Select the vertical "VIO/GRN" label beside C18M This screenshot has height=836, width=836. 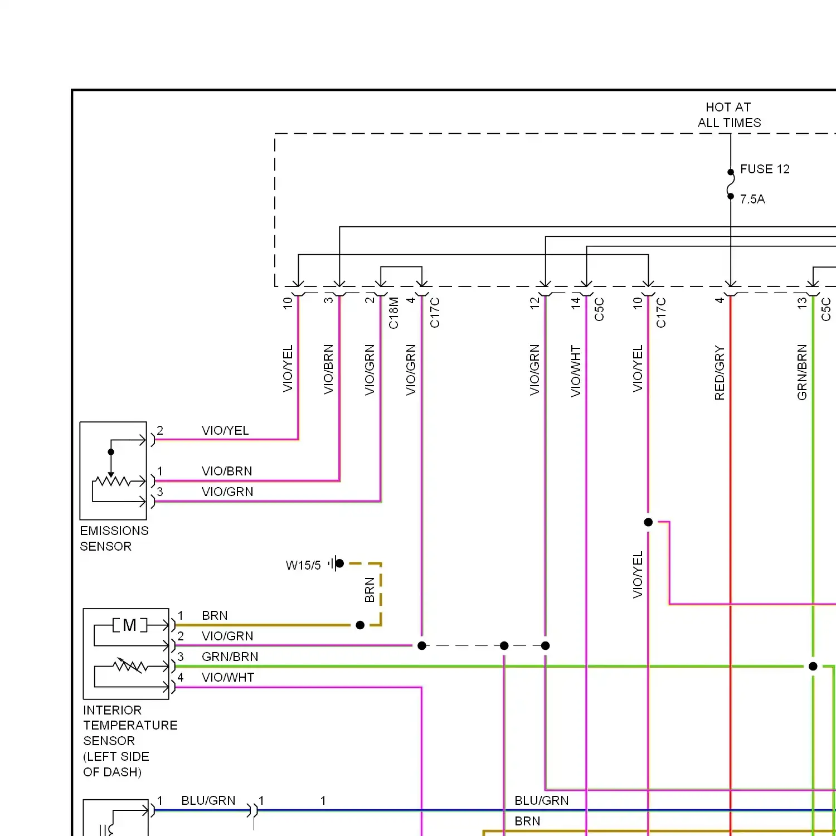point(370,370)
